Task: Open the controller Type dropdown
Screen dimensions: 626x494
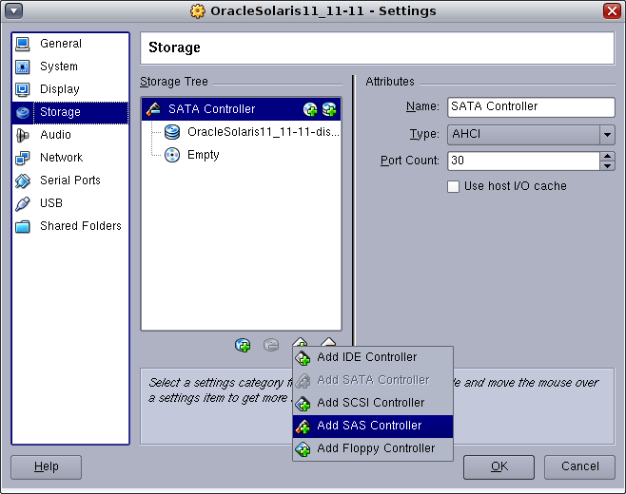Action: coord(607,135)
